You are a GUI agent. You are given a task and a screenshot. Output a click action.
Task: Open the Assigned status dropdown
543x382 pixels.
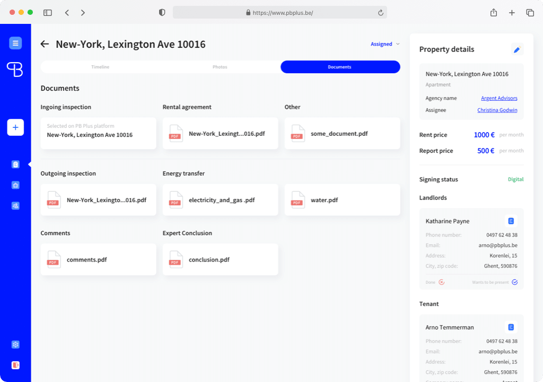point(385,44)
